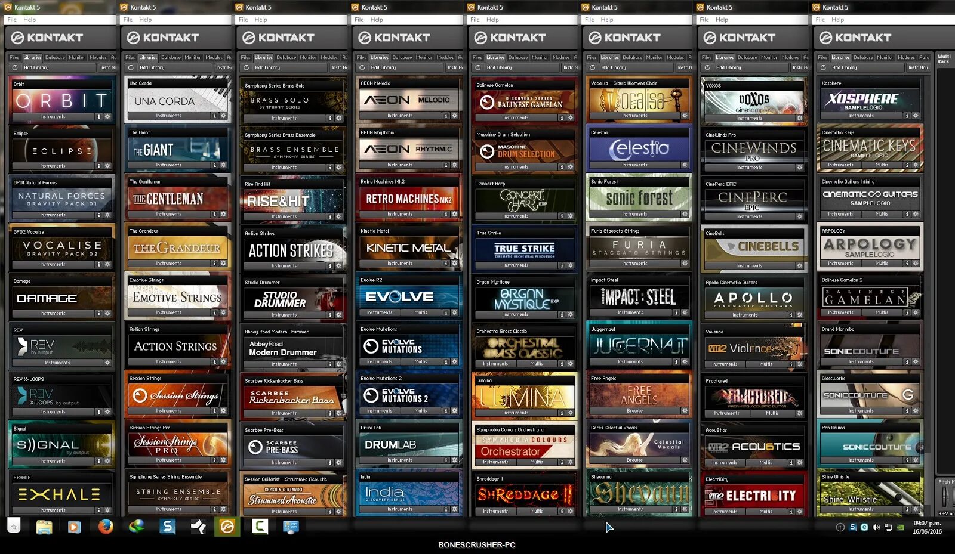
Task: Open info icon on Symphony Series Brass Solo
Action: click(330, 118)
